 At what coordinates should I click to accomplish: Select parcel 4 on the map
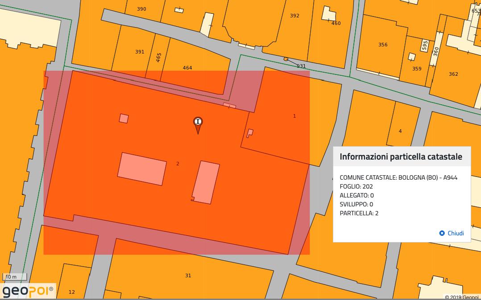tap(400, 131)
